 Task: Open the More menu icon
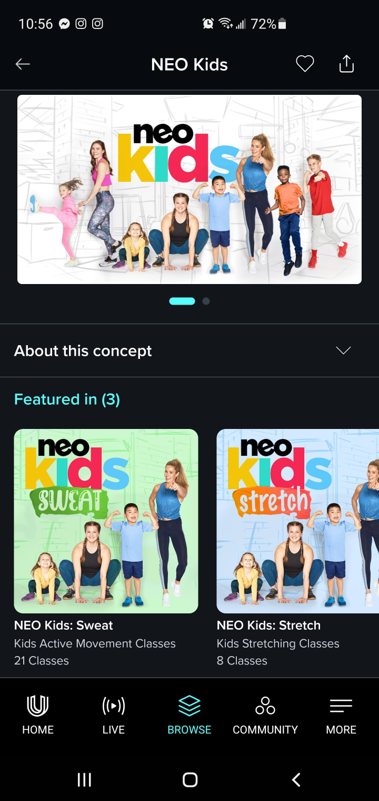pyautogui.click(x=341, y=706)
